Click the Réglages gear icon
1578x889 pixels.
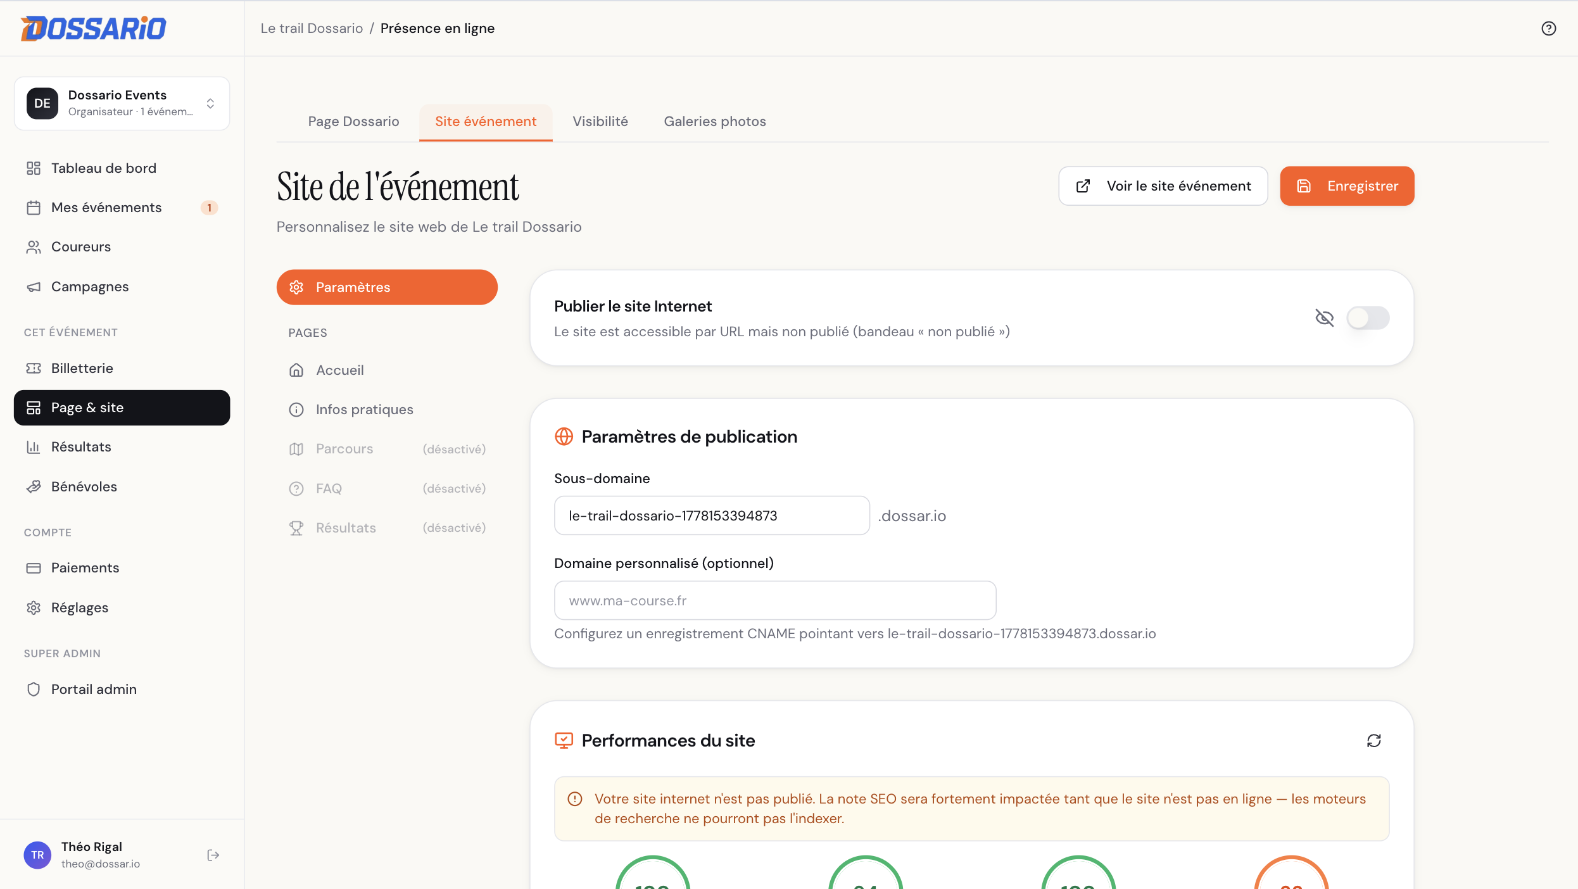pos(34,608)
